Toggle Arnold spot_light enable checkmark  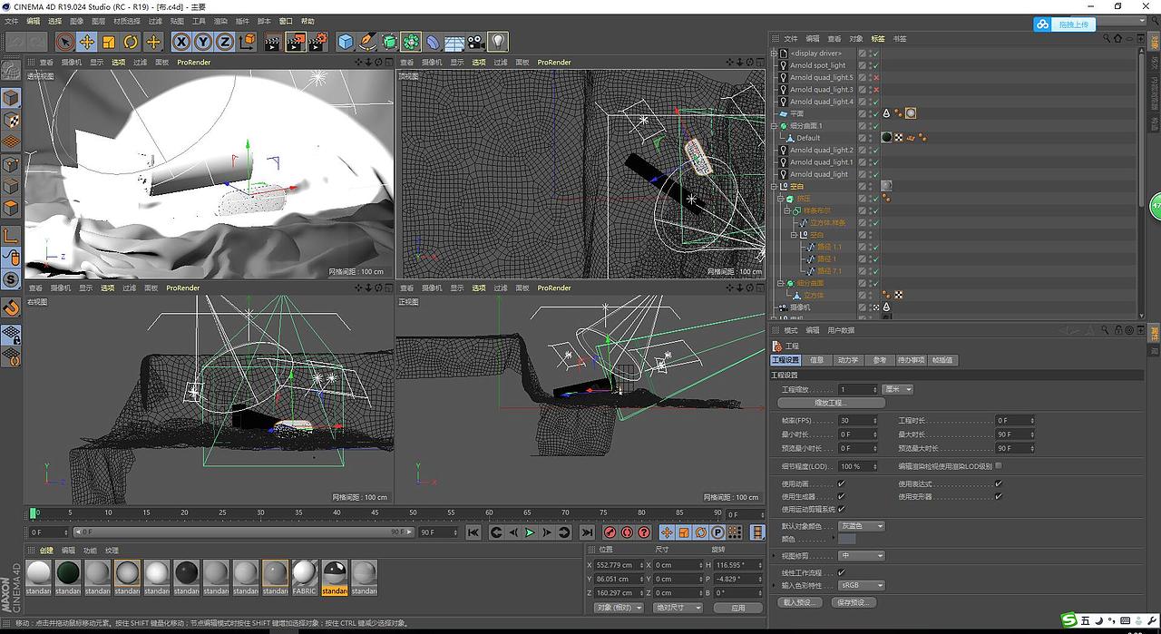coord(876,65)
